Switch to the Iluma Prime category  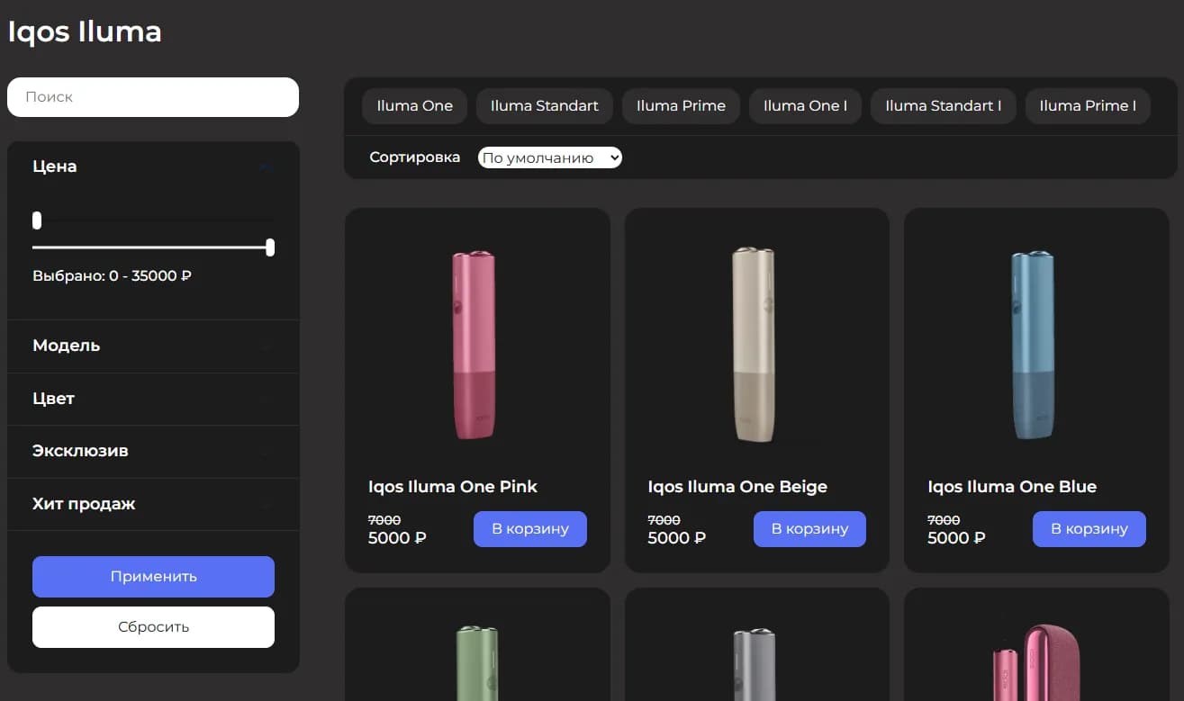click(x=681, y=105)
